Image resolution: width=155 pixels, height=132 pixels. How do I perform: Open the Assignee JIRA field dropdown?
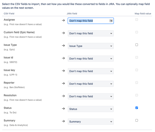(x=91, y=21)
